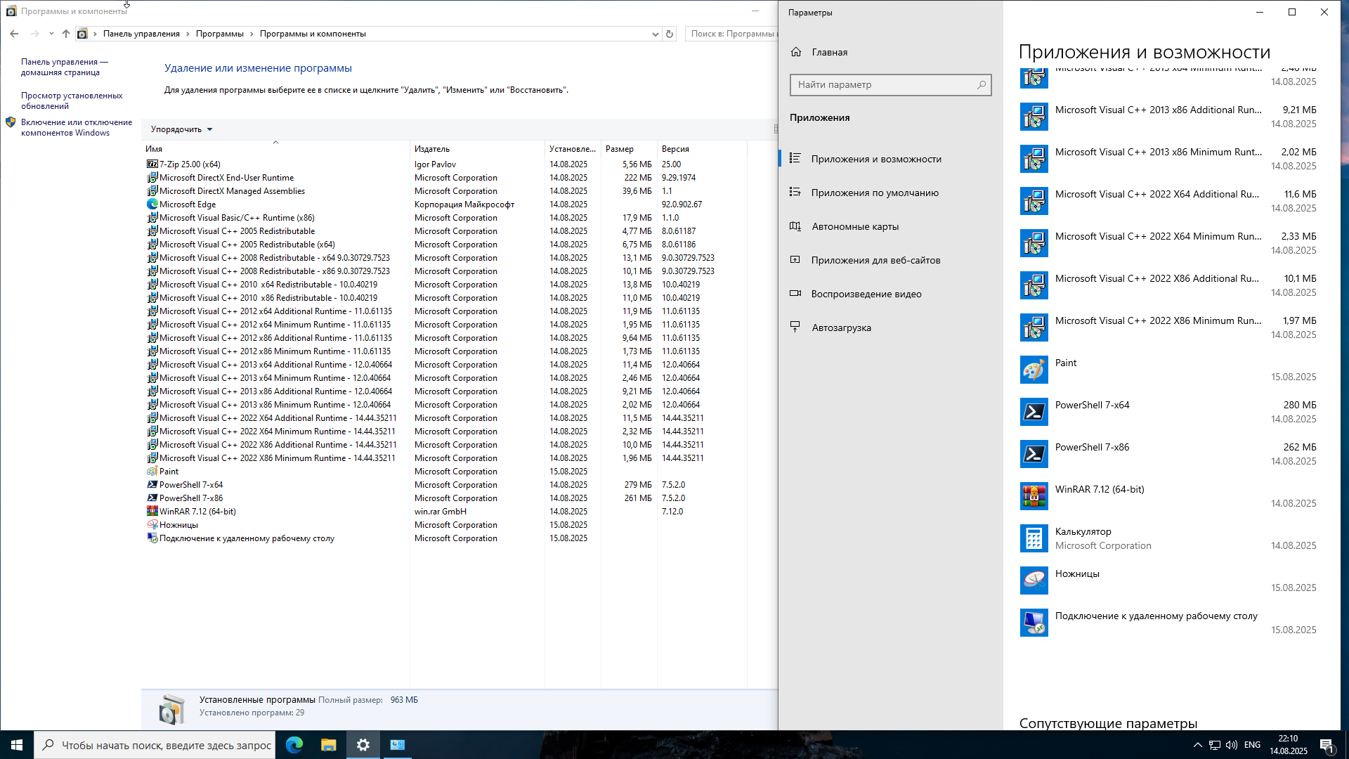Screen dimensions: 1349x759
Task: Click PowerShell 7-x64 icon in Settings apps list
Action: 1034,412
